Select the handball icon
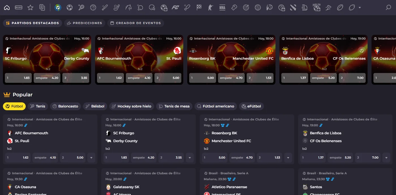Viewport: 396px width, 195px height. click(x=270, y=8)
